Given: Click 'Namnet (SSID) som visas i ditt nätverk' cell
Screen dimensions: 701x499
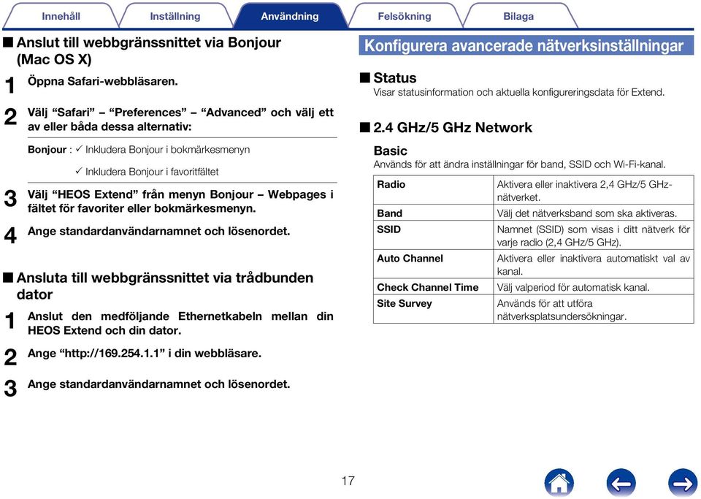Looking at the screenshot, I should pos(593,236).
